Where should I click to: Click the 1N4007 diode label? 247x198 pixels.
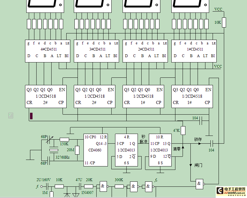point(87,192)
